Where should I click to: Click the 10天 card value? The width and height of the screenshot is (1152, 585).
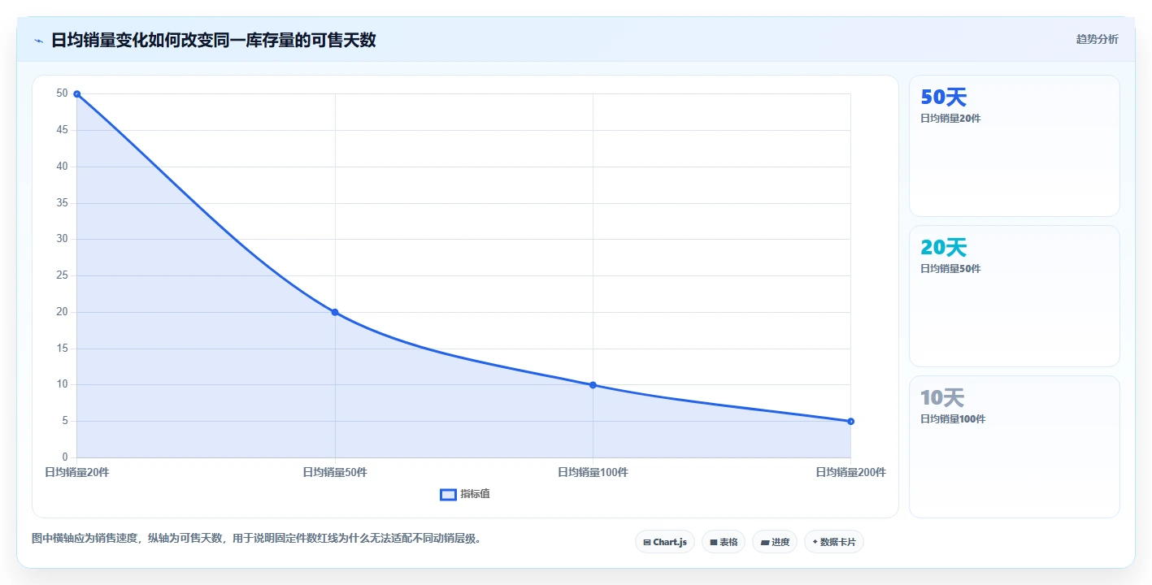click(942, 398)
